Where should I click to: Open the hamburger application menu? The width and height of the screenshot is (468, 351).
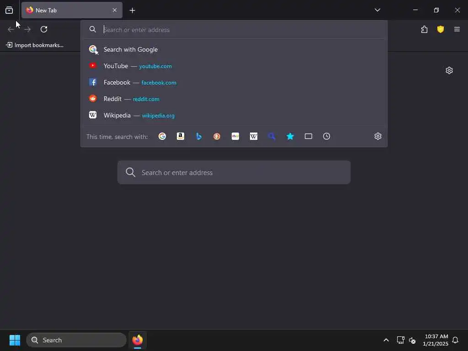457,29
